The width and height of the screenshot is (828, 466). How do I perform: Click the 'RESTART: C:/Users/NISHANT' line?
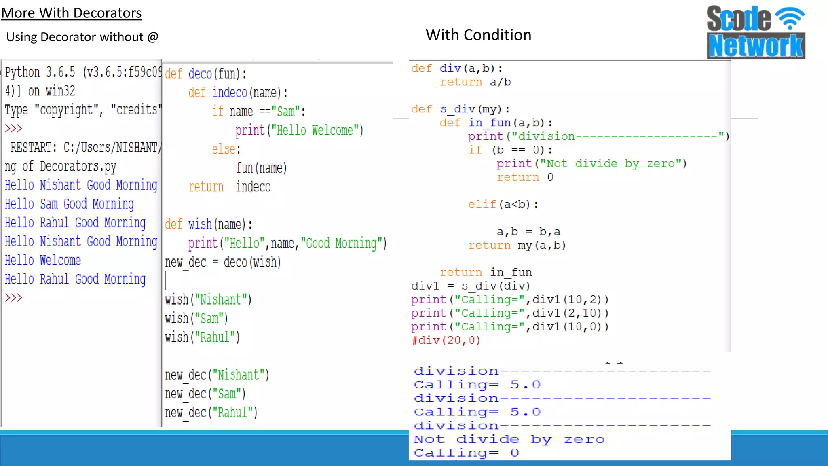86,147
